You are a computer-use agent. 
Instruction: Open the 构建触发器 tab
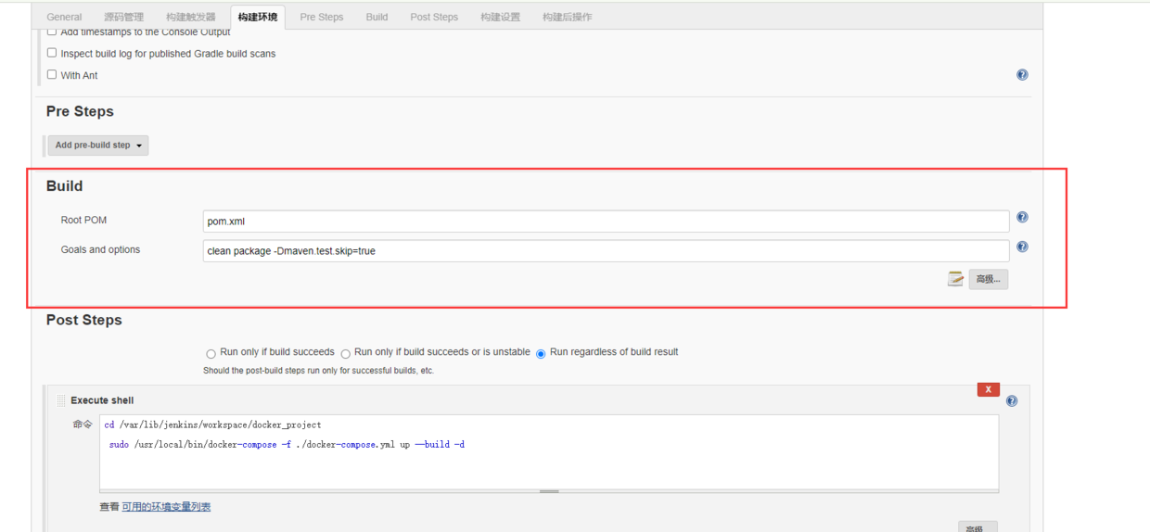(x=191, y=17)
